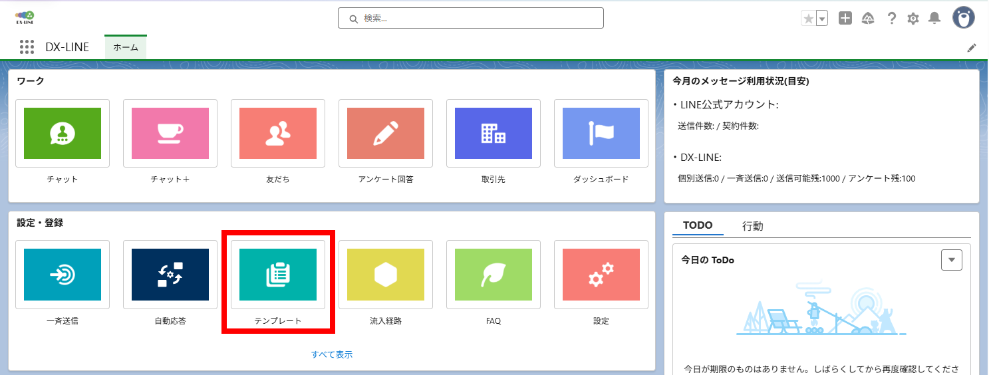This screenshot has width=989, height=375.
Task: Click the すべて表示 link
Action: [x=332, y=354]
